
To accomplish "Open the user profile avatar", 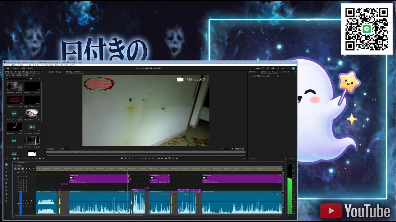I will [x=293, y=68].
